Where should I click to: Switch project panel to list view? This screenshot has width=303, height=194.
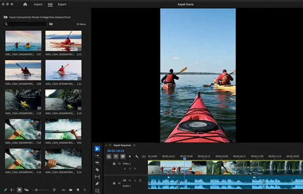[12, 190]
